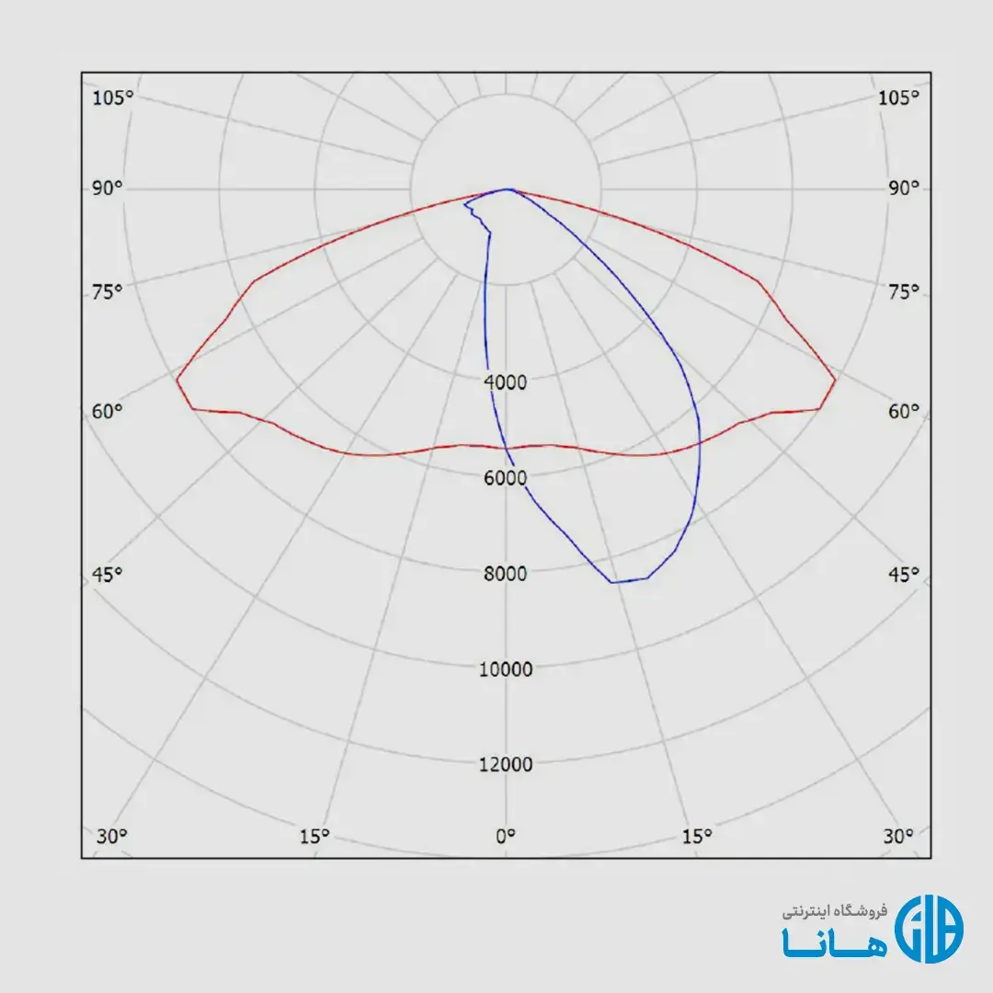The image size is (993, 993).
Task: Click the left '60°' angle label
Action: 107,412
